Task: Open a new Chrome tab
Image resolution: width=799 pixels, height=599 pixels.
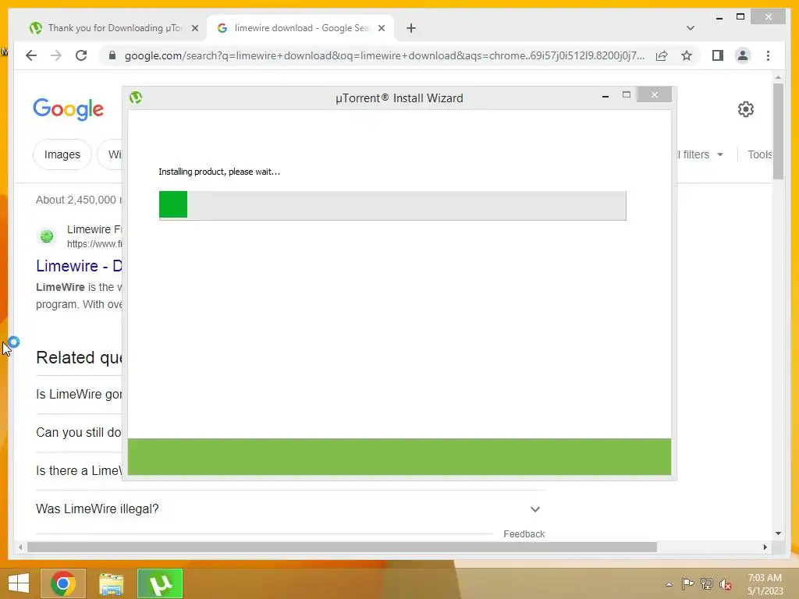Action: pos(411,28)
